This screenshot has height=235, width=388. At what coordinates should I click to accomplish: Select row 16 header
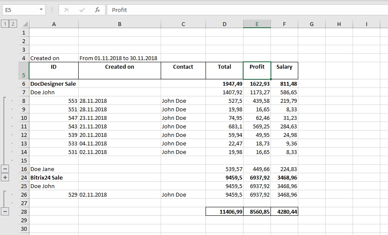(24, 169)
